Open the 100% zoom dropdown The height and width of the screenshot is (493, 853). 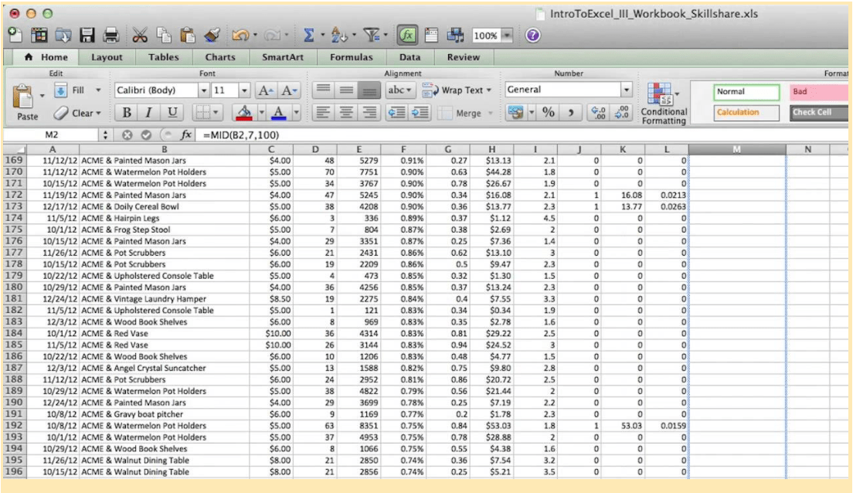[x=507, y=36]
